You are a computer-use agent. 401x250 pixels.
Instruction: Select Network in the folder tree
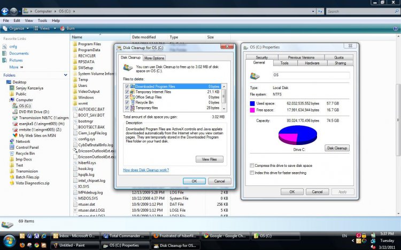click(x=23, y=141)
